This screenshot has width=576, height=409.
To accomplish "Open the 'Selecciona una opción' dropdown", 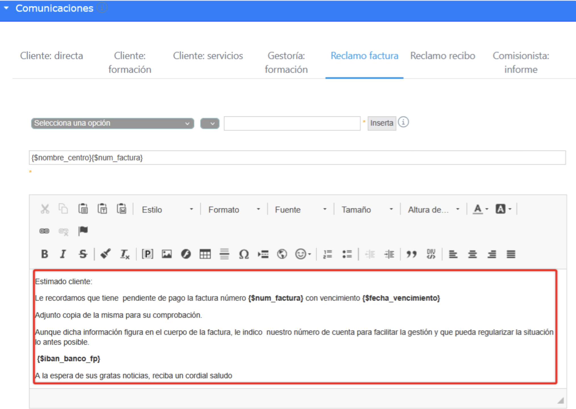I will [112, 123].
